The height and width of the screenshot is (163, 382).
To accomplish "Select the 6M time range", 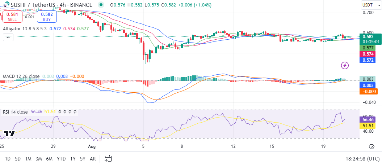I will tap(49, 159).
